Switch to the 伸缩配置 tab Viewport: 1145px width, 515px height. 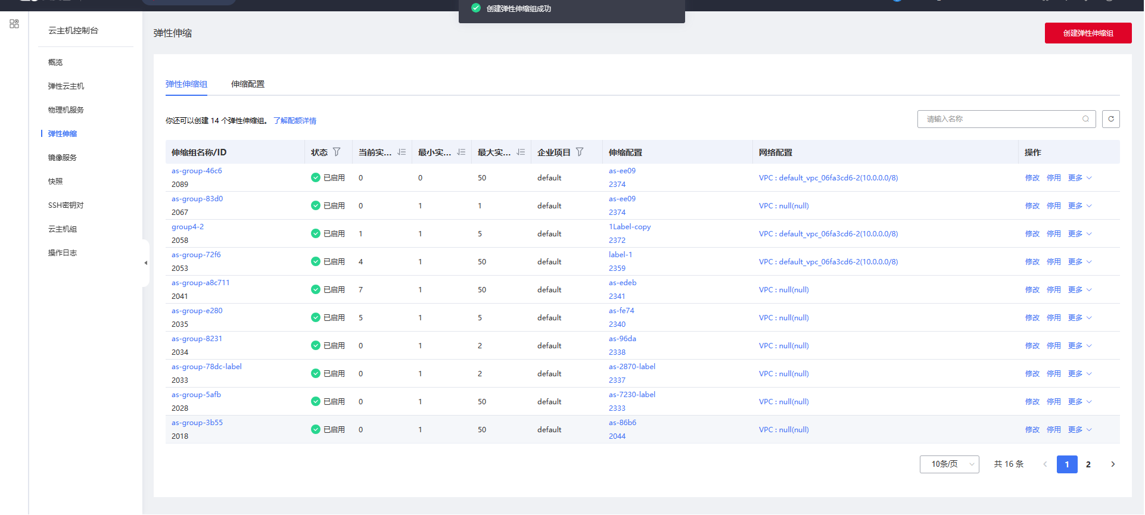pyautogui.click(x=248, y=84)
